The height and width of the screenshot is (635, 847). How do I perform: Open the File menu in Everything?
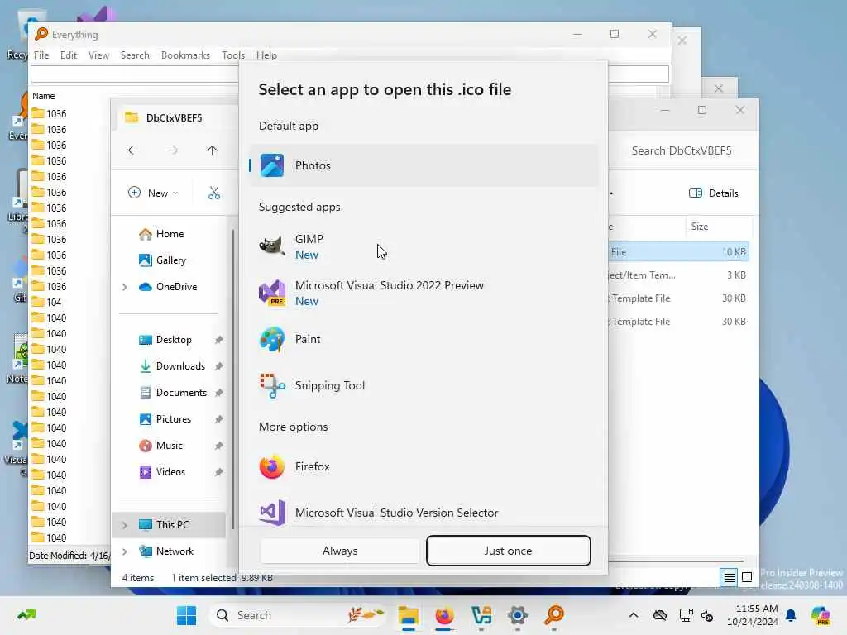[41, 55]
